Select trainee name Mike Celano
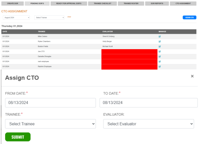Viewport: 199px width, 144px height. pyautogui.click(x=43, y=36)
